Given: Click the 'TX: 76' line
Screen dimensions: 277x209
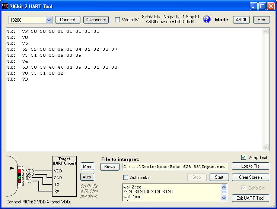Looking at the screenshot, I should click(17, 43).
